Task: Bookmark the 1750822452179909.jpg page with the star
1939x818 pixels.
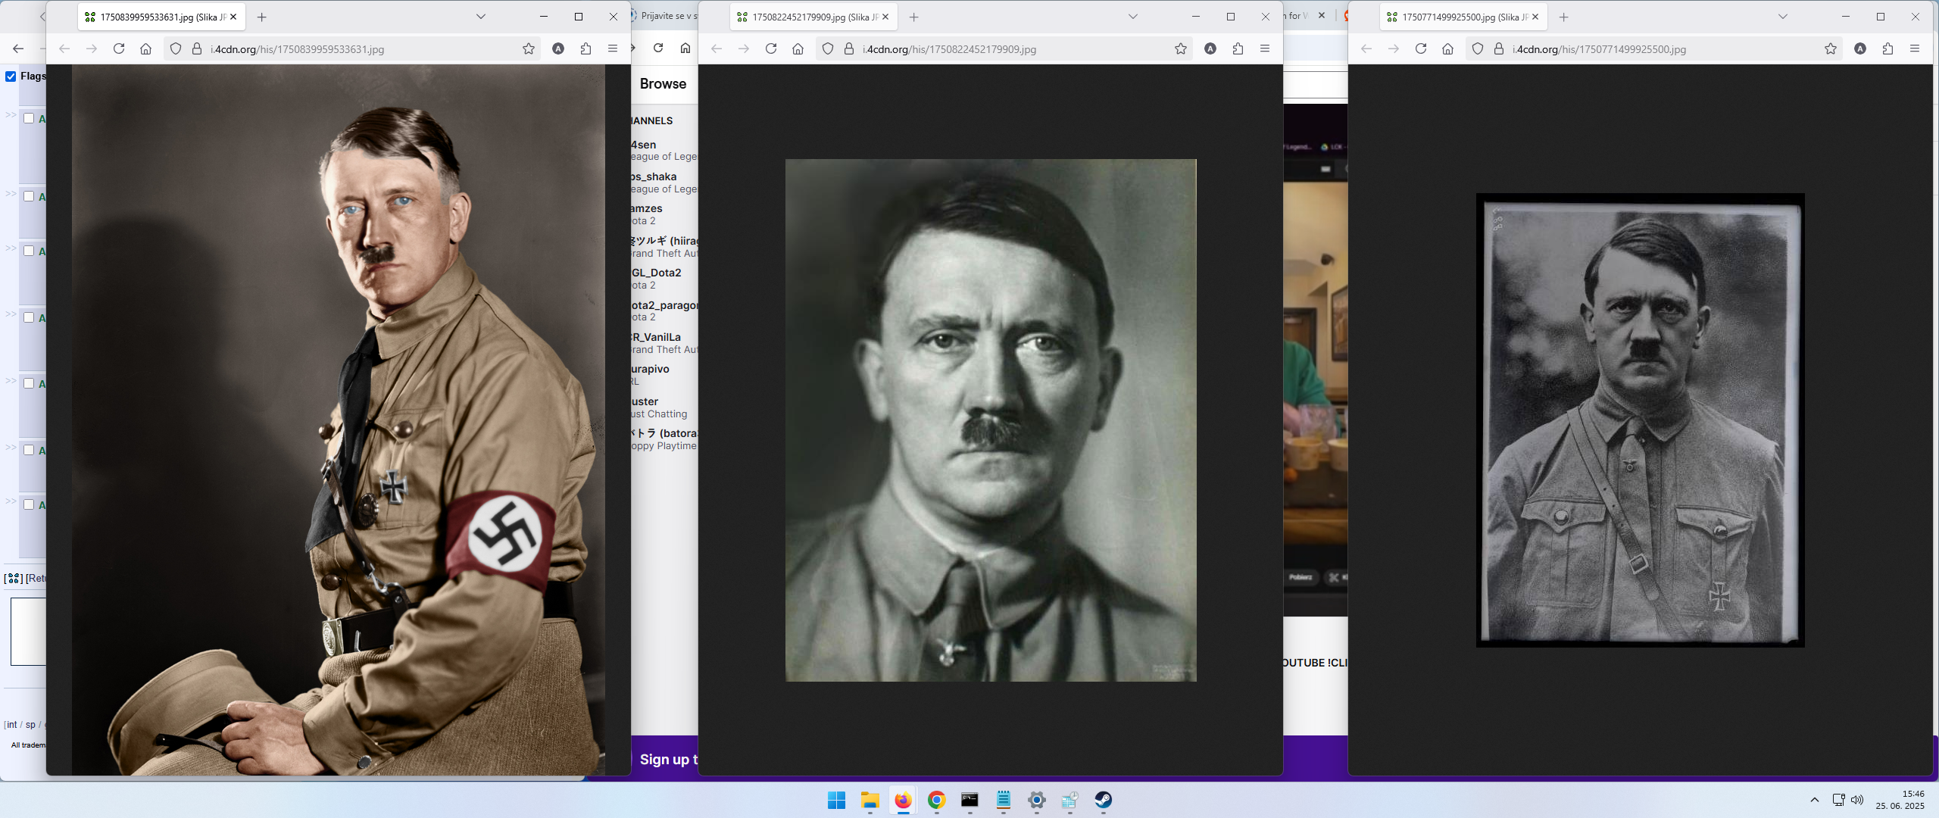Action: pos(1181,48)
